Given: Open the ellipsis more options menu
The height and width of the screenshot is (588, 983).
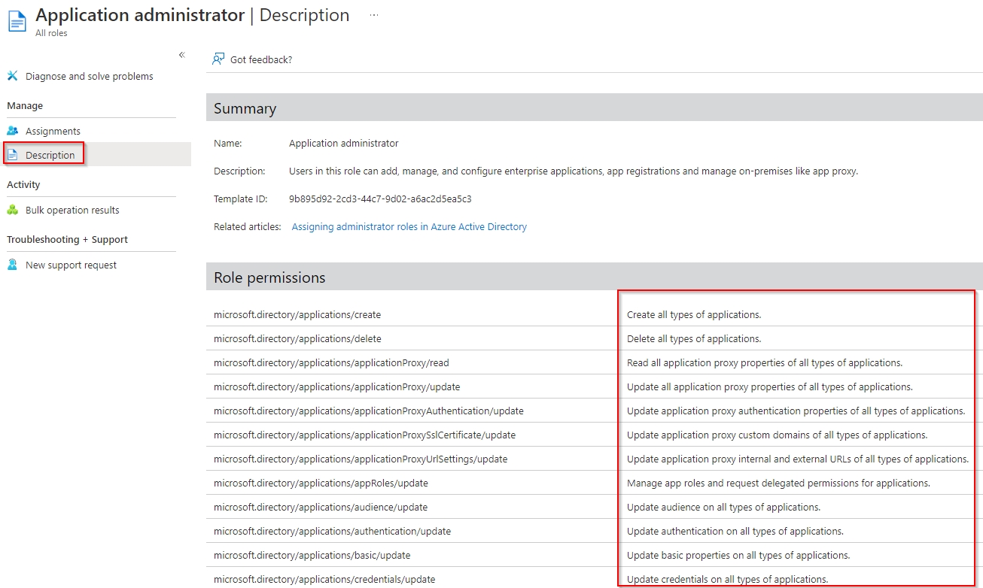Looking at the screenshot, I should pyautogui.click(x=373, y=16).
